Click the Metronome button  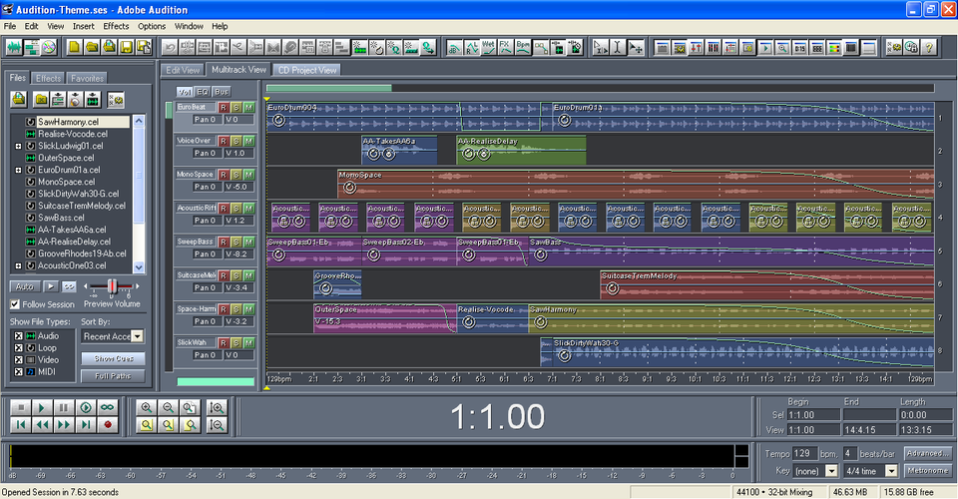[x=927, y=469]
